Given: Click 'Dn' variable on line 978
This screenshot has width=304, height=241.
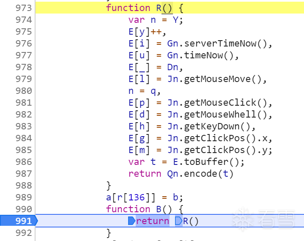Looking at the screenshot, I should pyautogui.click(x=173, y=67).
